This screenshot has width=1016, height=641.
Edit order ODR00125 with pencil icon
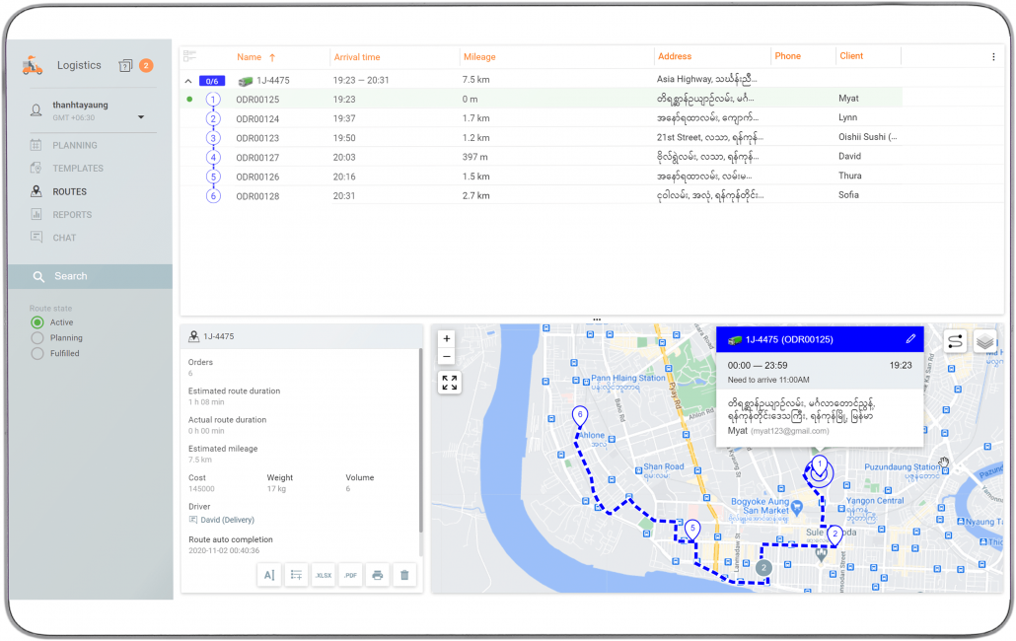click(910, 339)
